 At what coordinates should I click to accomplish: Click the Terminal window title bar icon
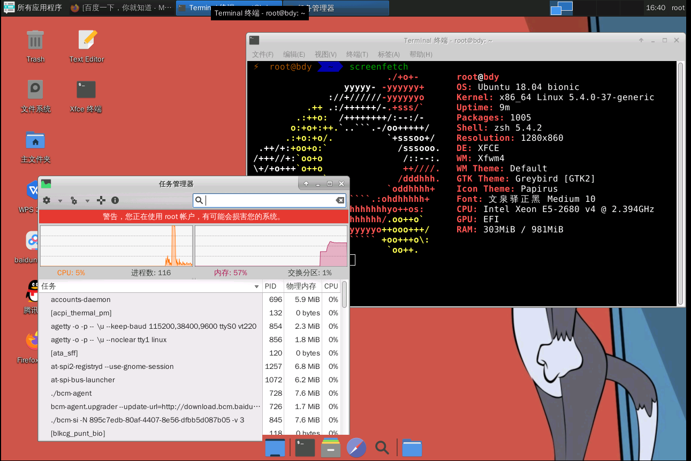254,40
